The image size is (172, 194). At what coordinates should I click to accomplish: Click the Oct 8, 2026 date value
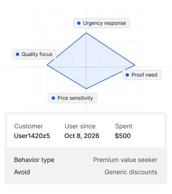click(x=82, y=136)
